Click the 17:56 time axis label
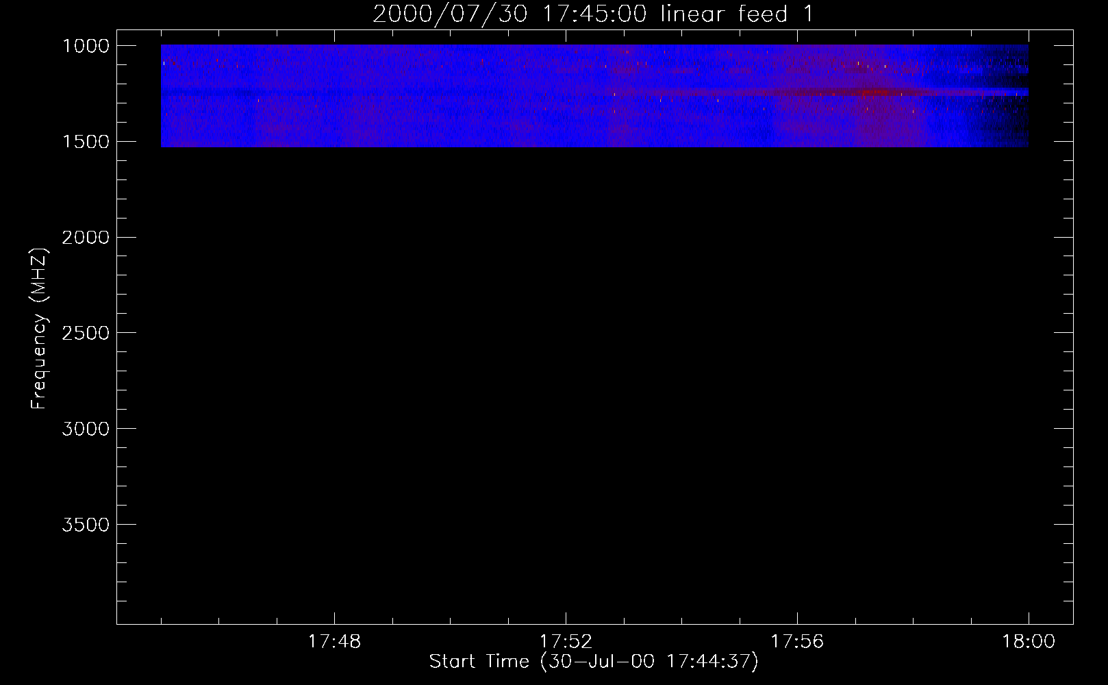Viewport: 1108px width, 685px height. (x=797, y=642)
